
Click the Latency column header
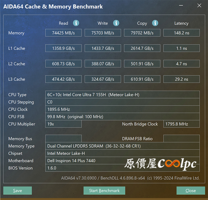click(181, 23)
